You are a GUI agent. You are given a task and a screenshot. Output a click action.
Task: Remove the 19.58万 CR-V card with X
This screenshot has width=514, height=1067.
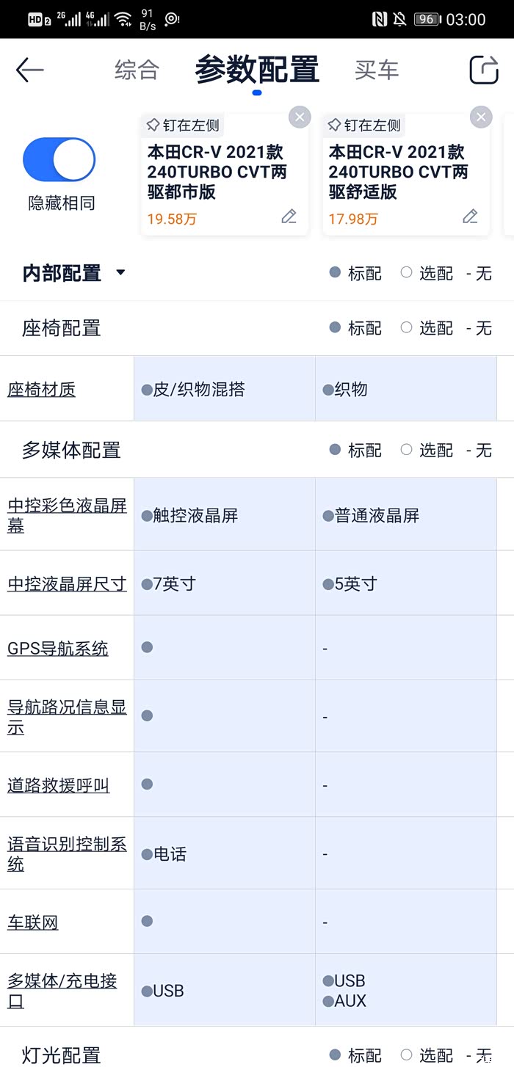pos(299,117)
